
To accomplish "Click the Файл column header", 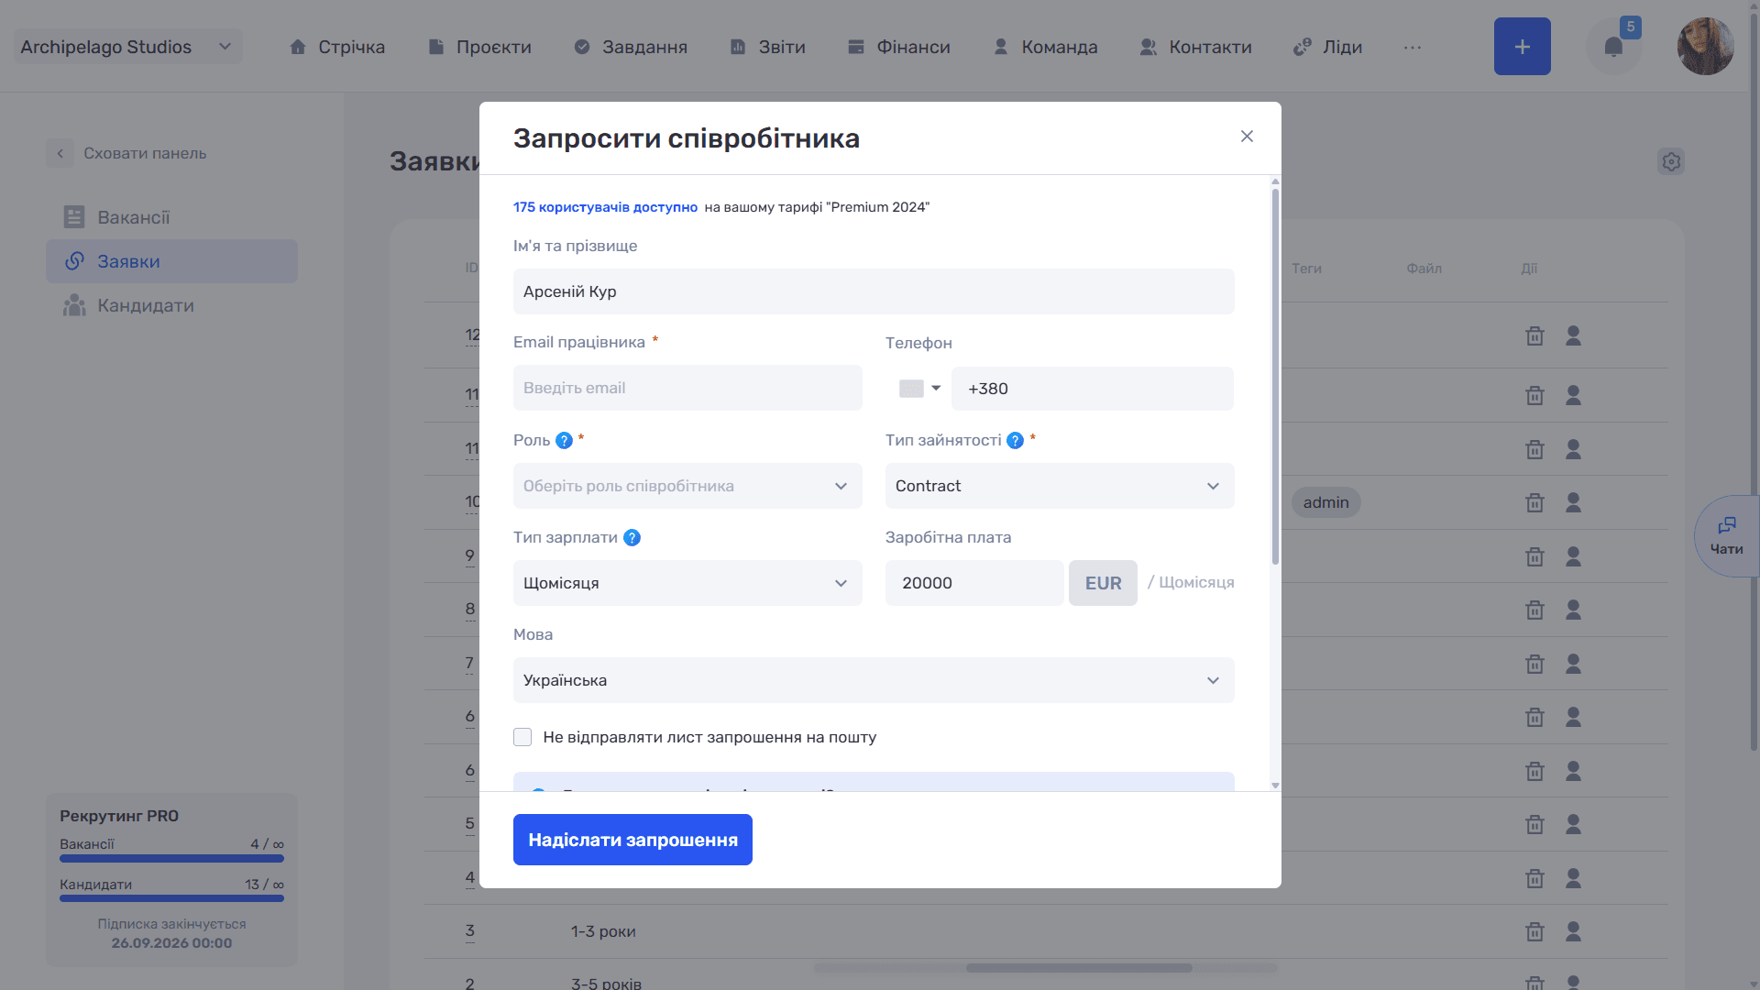I will coord(1424,269).
